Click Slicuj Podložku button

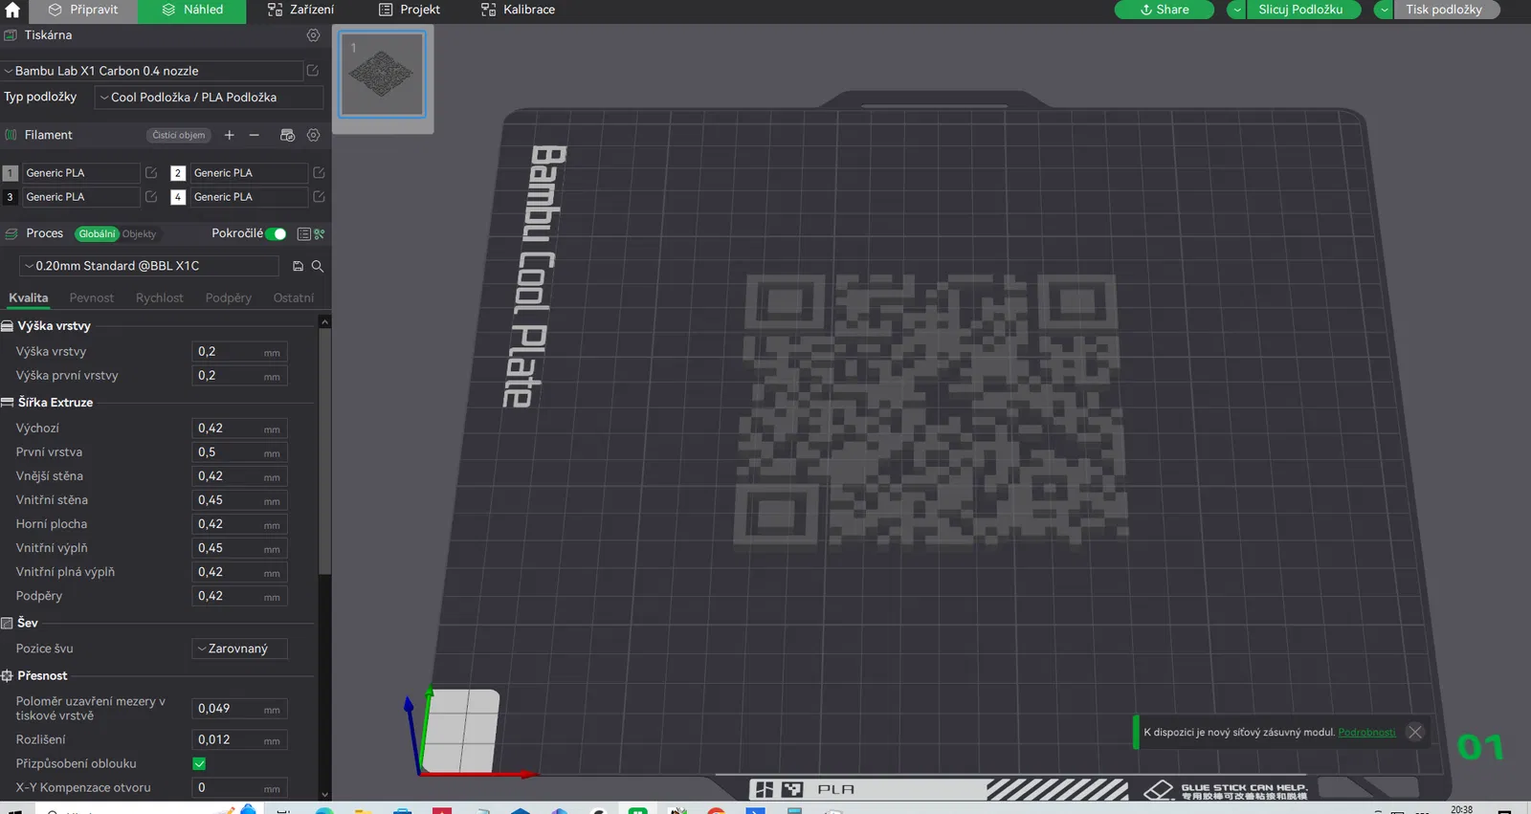[x=1300, y=10]
